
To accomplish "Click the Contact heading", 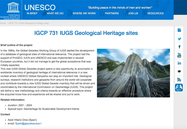I will pos(5,114).
